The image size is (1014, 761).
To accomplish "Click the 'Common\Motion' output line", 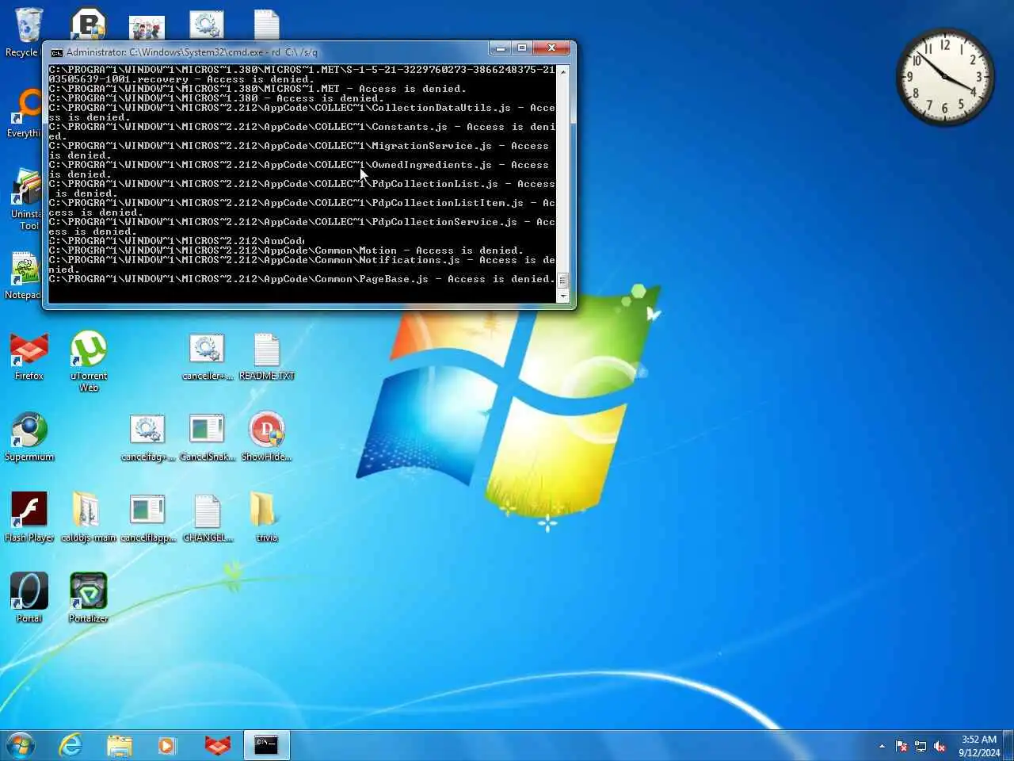I will [x=286, y=250].
